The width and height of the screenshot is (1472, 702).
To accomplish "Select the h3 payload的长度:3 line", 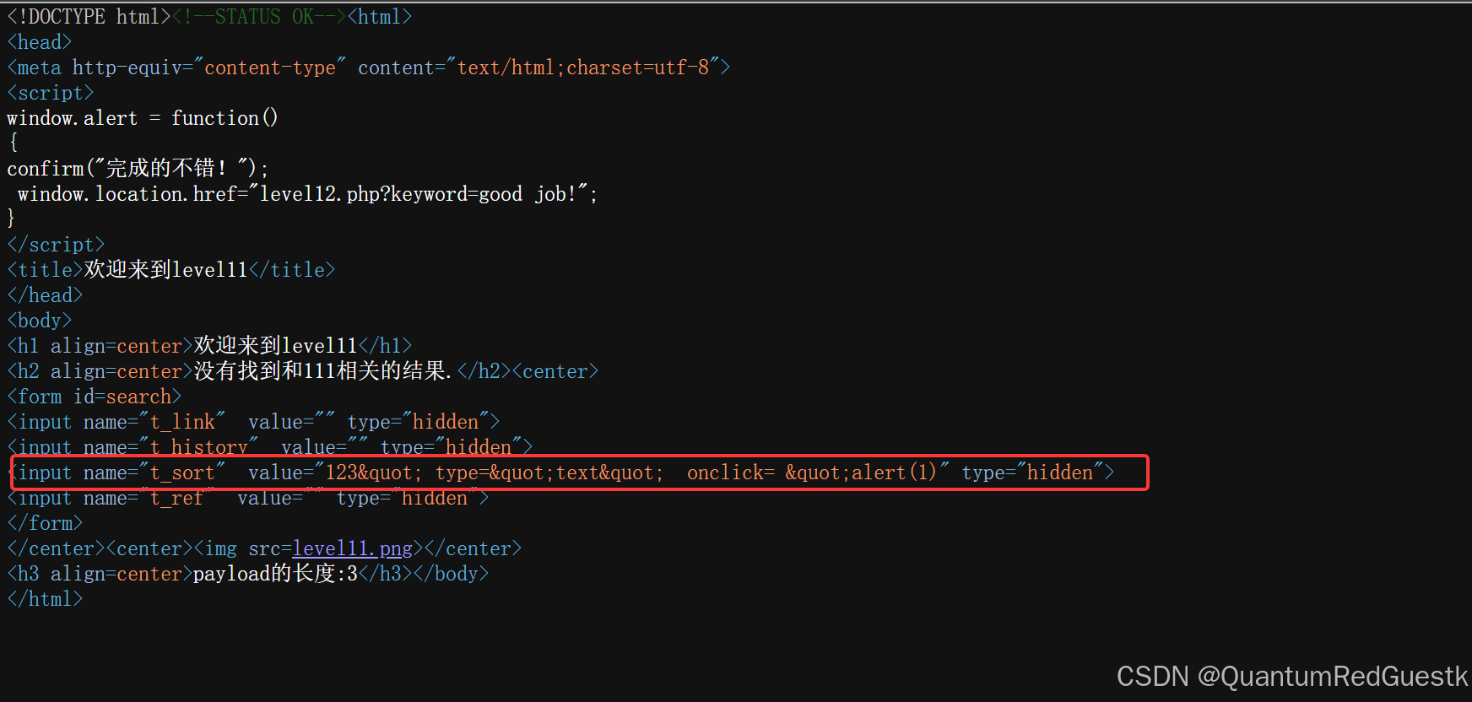I will 247,574.
